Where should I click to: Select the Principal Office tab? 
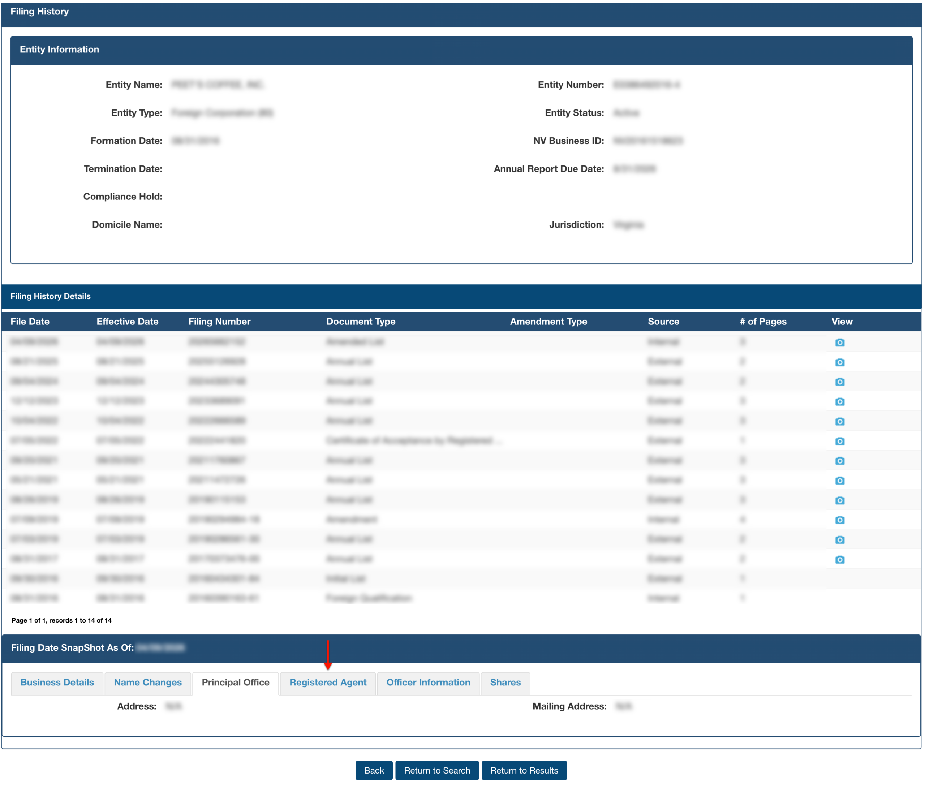point(236,683)
